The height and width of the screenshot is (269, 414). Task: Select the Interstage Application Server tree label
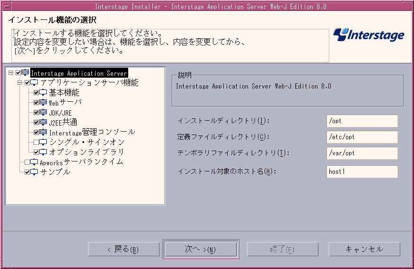click(x=79, y=73)
